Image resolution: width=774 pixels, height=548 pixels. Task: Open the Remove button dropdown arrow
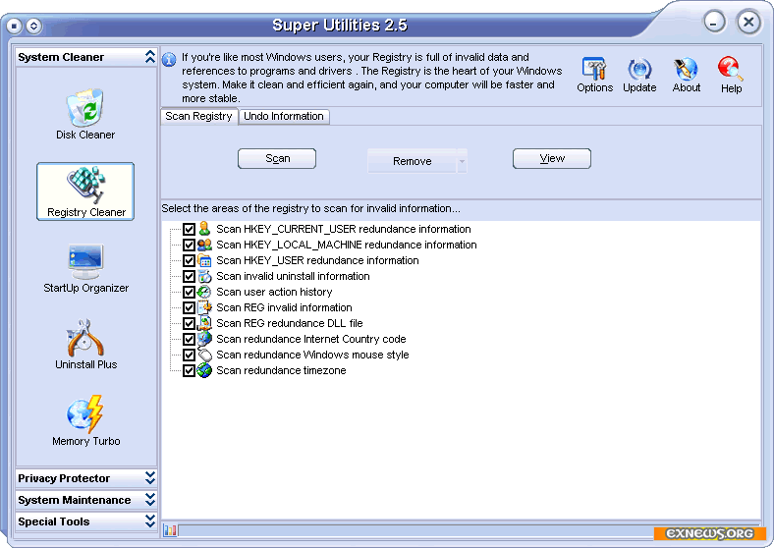[462, 161]
